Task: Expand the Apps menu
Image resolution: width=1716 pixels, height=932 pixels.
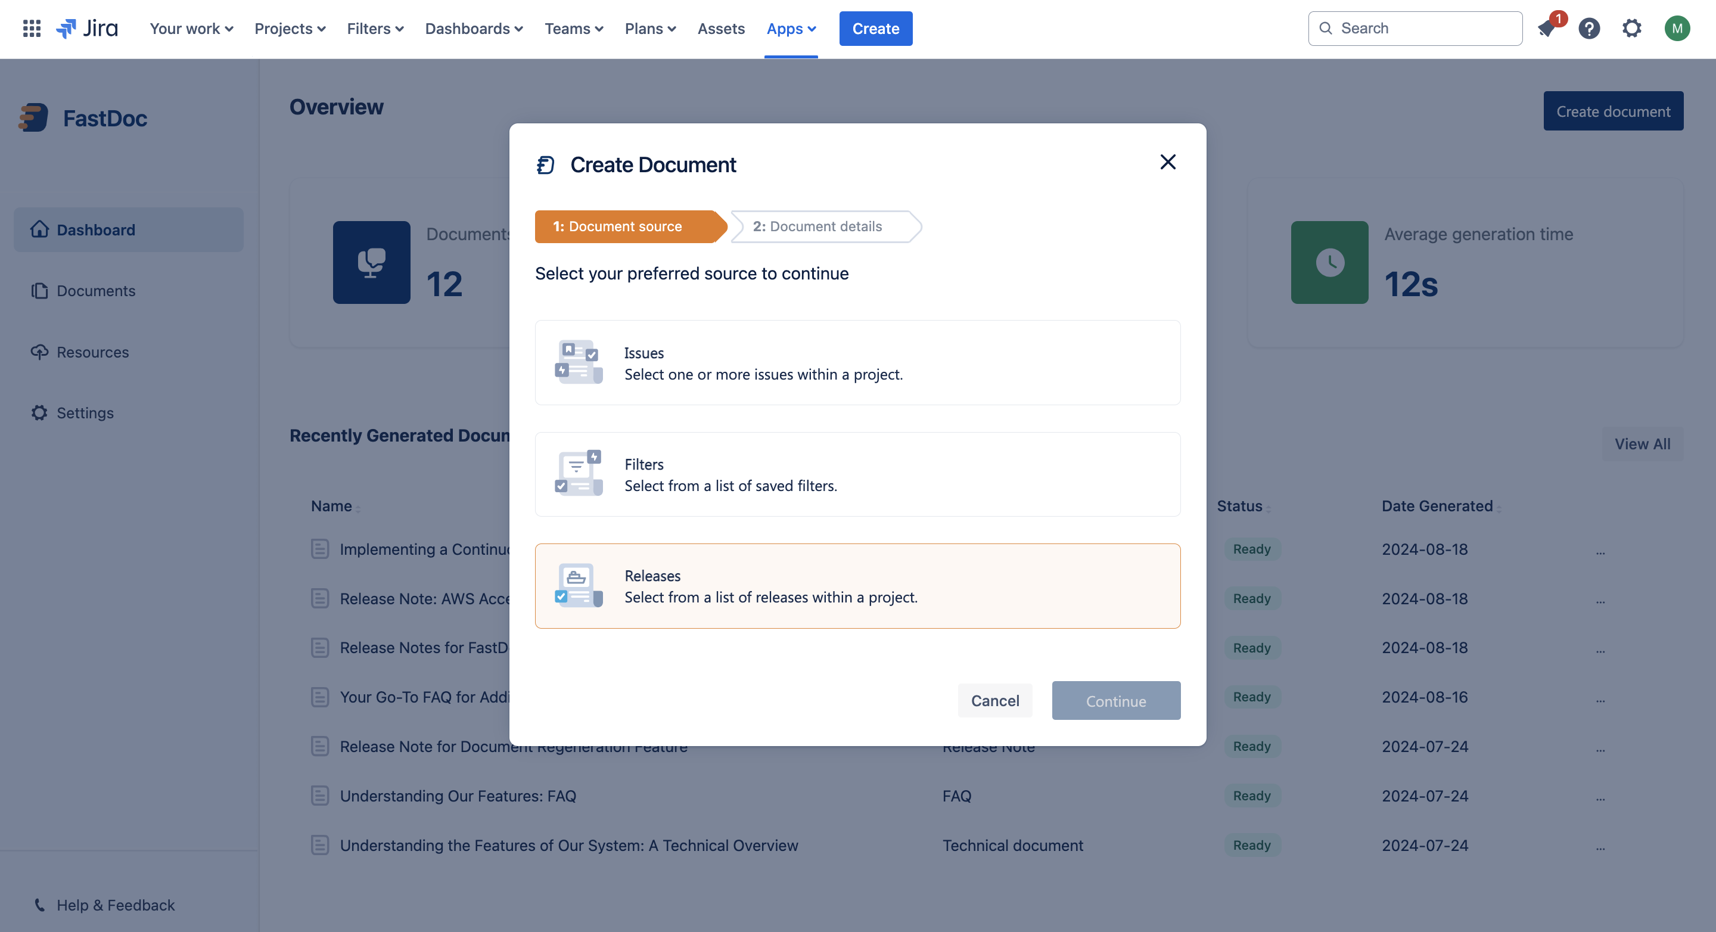Action: point(791,29)
